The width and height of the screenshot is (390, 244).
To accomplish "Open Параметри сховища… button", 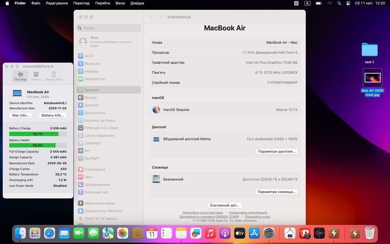I will [x=276, y=192].
